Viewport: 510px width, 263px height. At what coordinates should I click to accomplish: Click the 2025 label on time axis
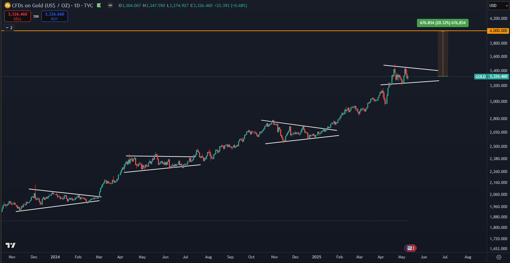point(317,257)
